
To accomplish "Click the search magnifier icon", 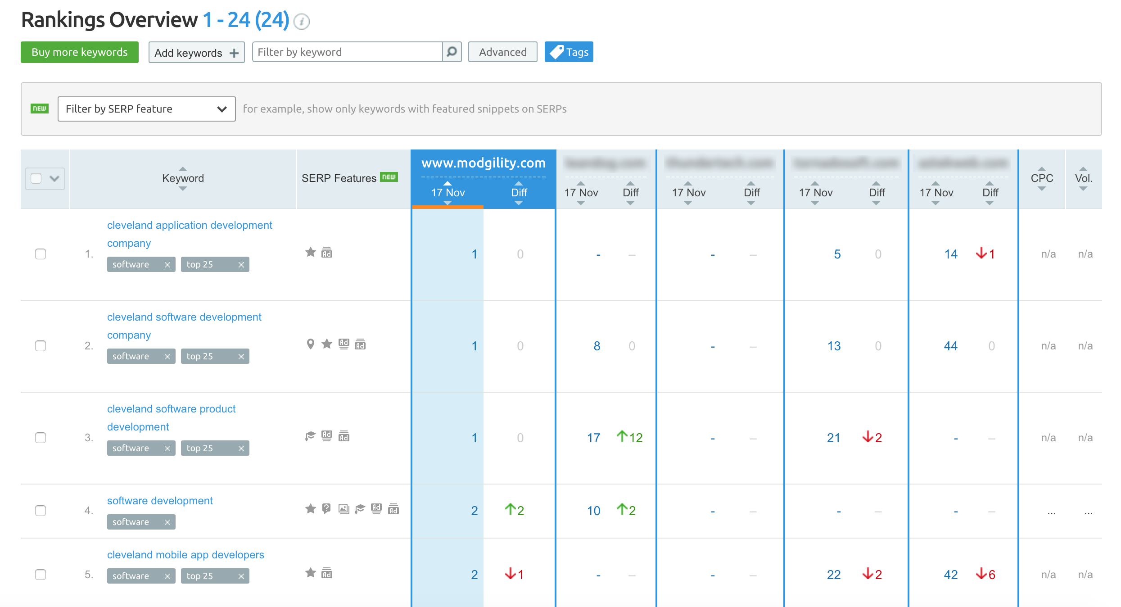I will (452, 52).
